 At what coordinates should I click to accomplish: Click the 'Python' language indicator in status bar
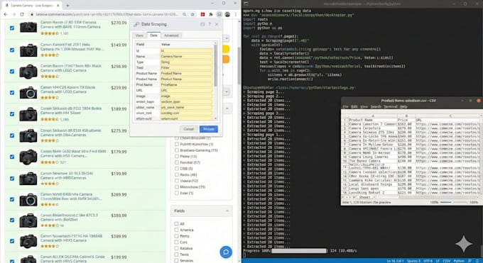tap(459, 261)
